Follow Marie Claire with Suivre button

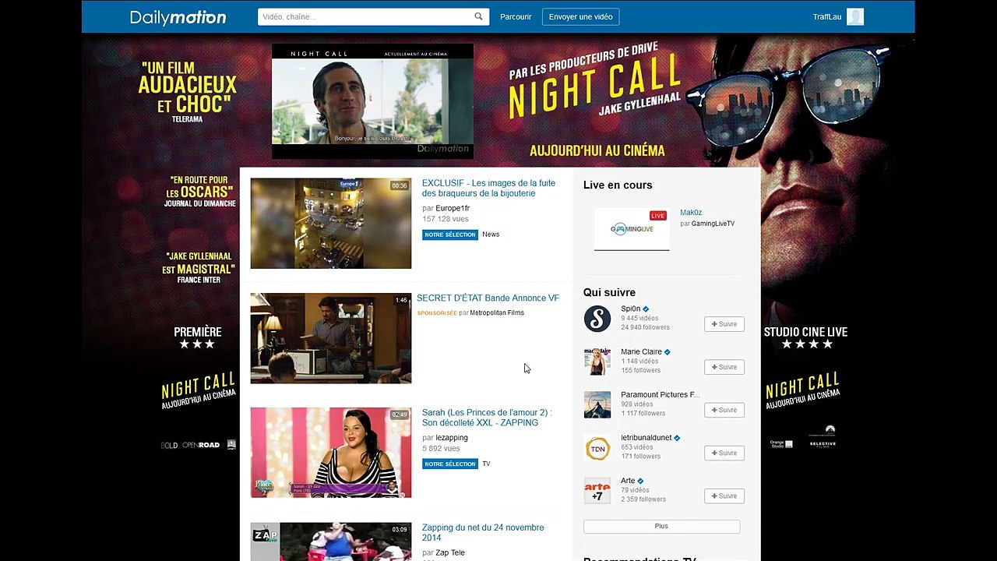tap(724, 367)
